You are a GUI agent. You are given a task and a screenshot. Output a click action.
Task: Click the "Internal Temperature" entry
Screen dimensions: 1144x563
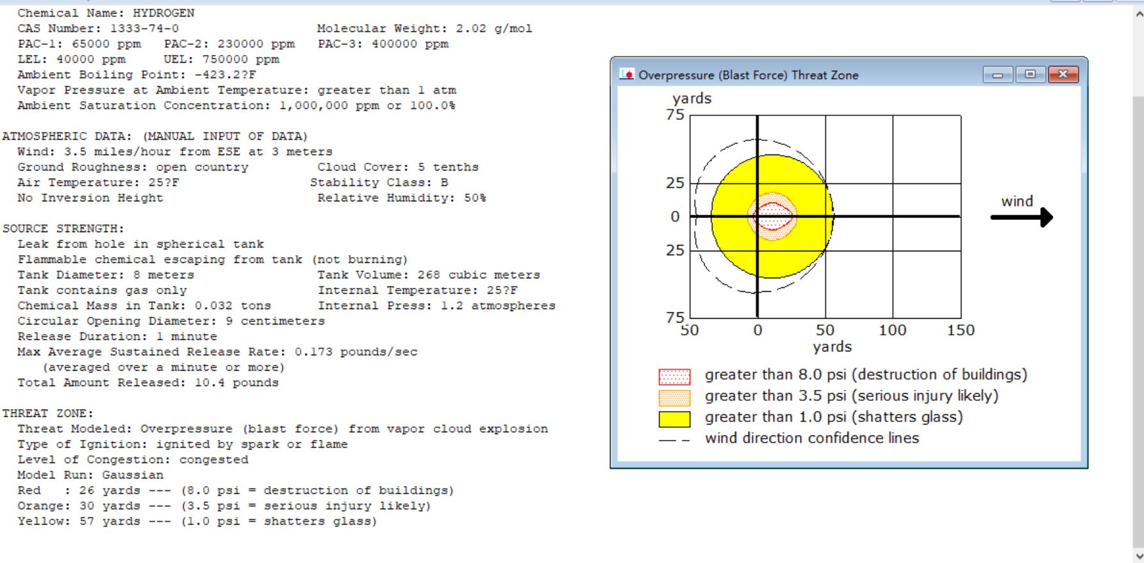tap(417, 290)
